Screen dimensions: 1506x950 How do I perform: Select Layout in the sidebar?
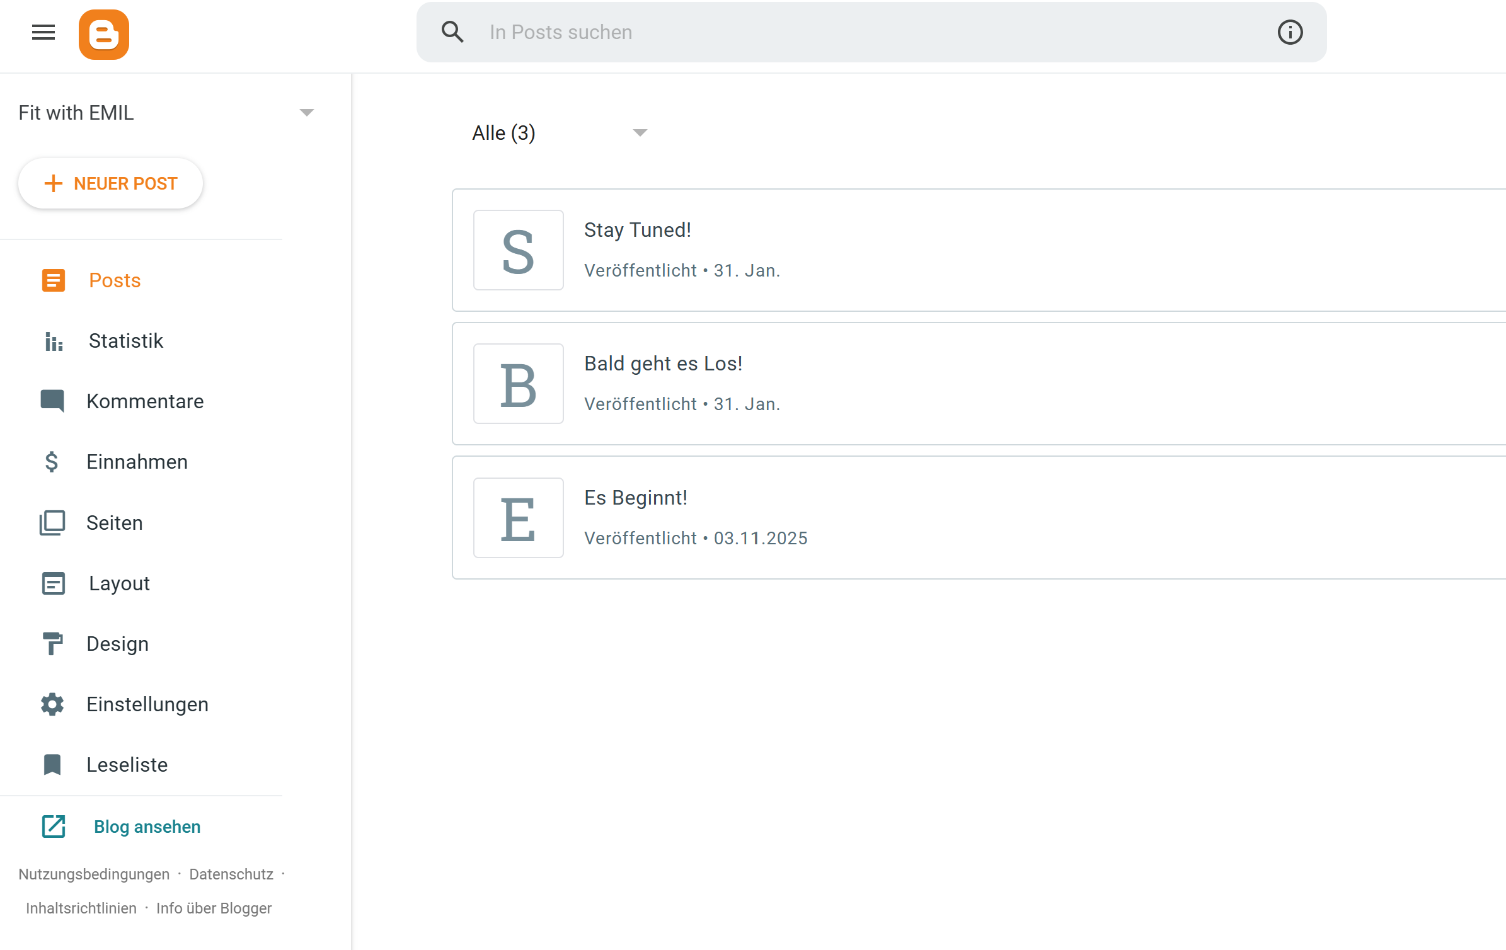tap(119, 583)
